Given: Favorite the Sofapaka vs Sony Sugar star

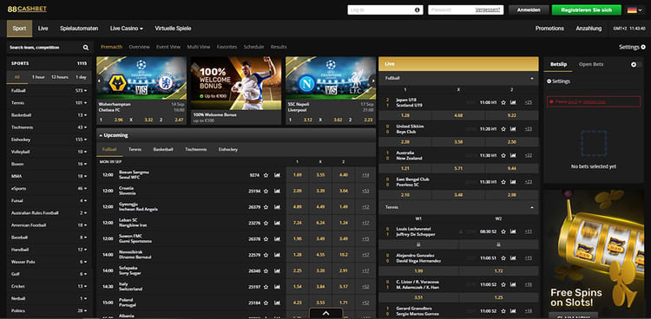Looking at the screenshot, I should coord(266,270).
